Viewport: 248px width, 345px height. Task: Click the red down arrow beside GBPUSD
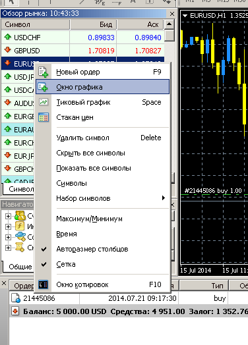coord(8,50)
